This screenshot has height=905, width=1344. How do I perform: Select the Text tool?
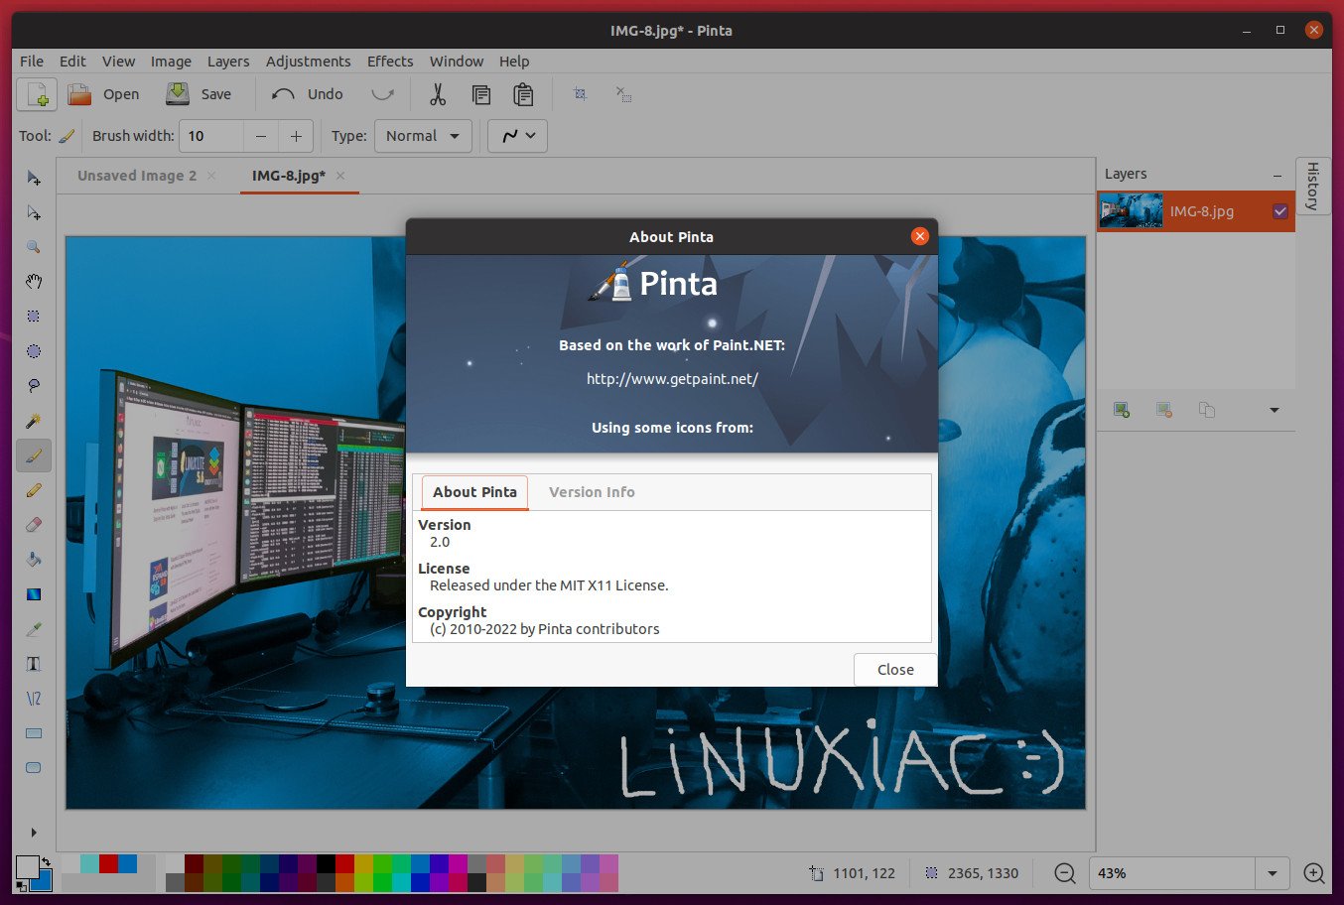34,664
